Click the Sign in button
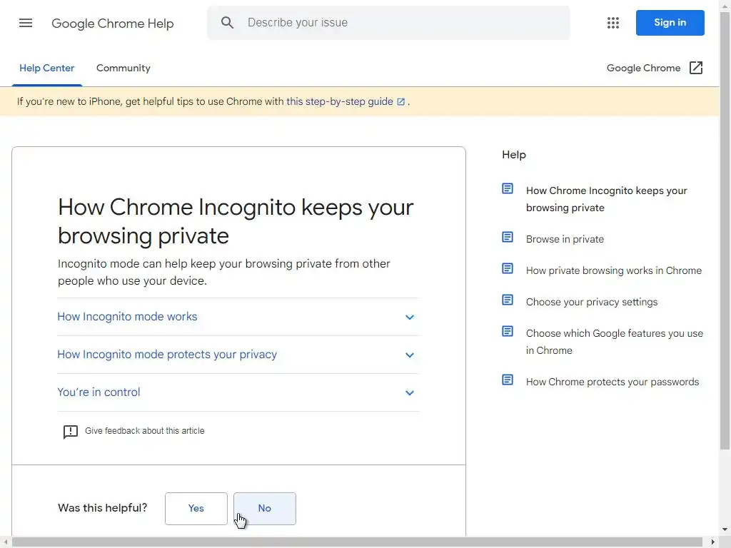The height and width of the screenshot is (548, 731). point(670,22)
